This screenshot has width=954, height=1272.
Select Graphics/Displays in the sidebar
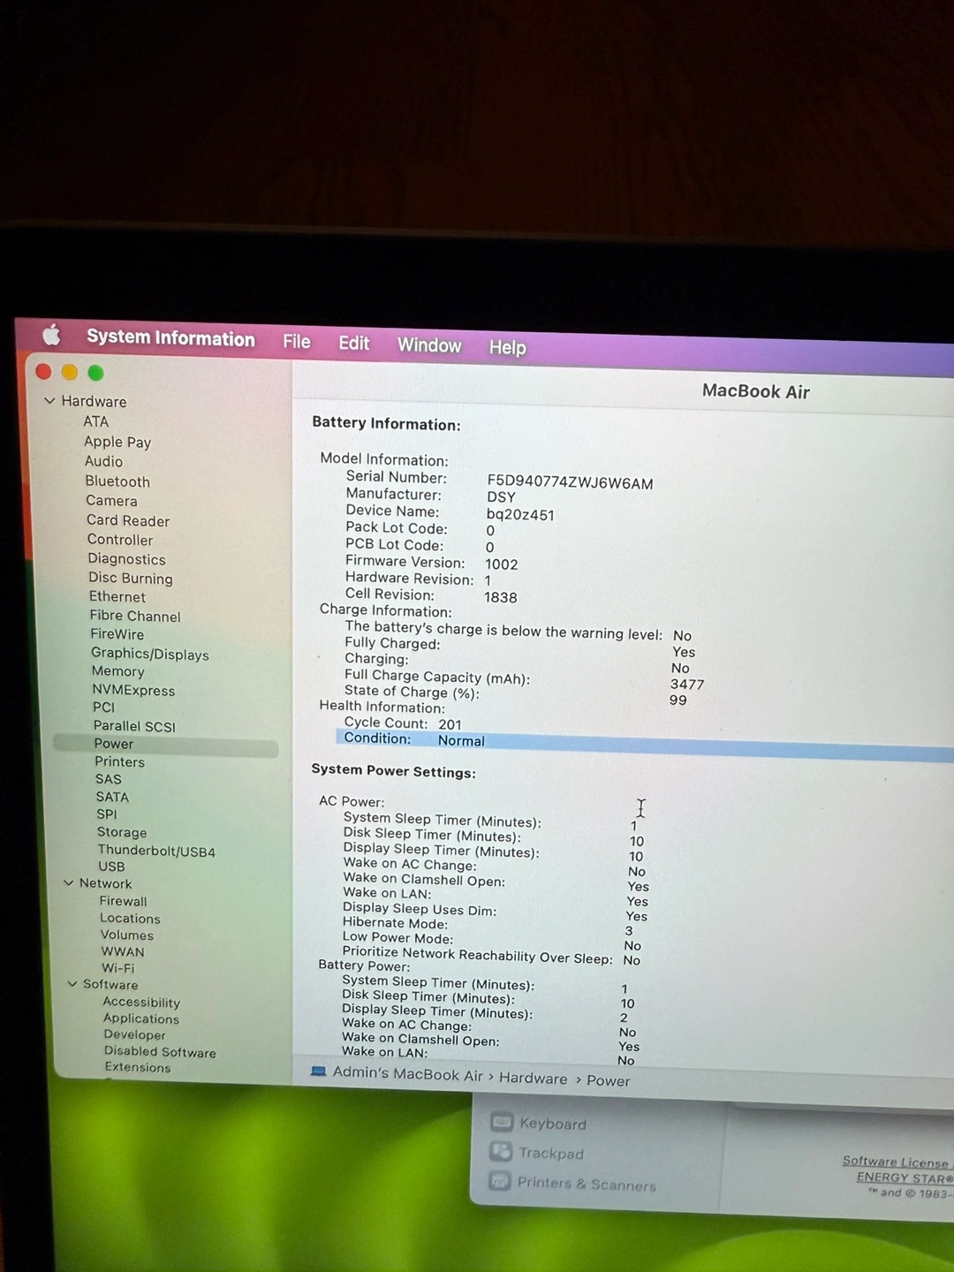tap(150, 655)
